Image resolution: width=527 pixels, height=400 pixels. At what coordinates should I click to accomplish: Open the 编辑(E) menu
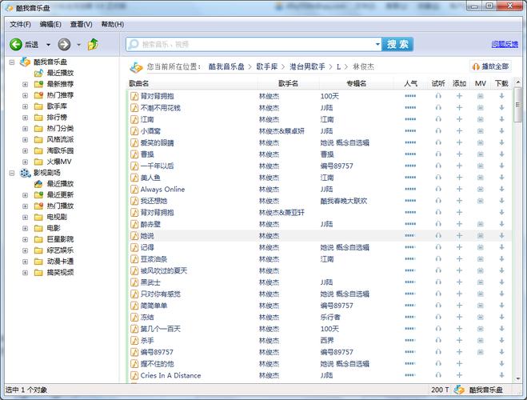point(50,24)
